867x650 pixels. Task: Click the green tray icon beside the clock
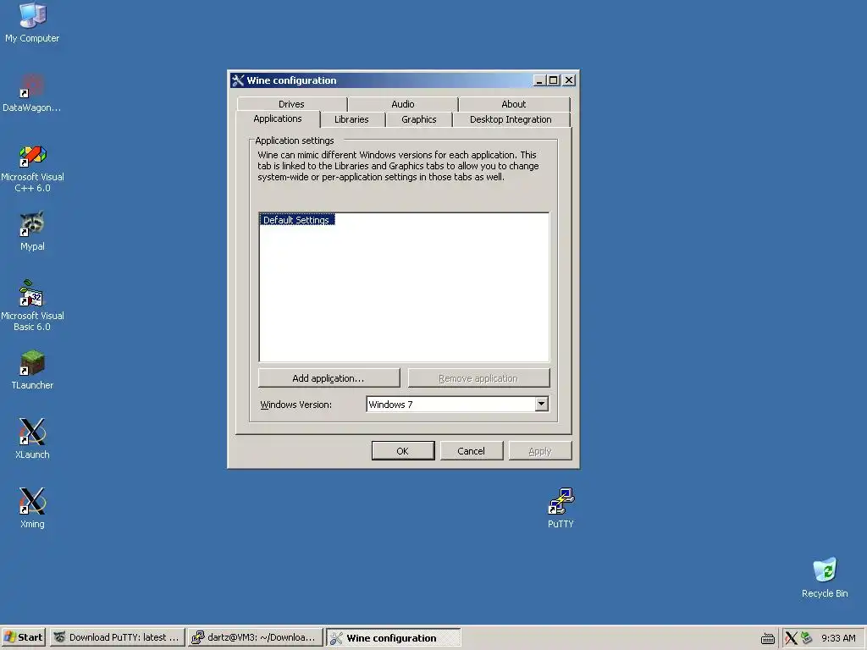(807, 638)
